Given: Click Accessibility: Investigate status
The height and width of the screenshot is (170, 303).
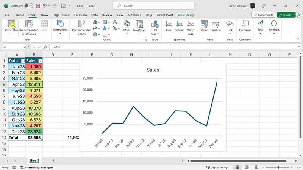Looking at the screenshot, I should 37,167.
